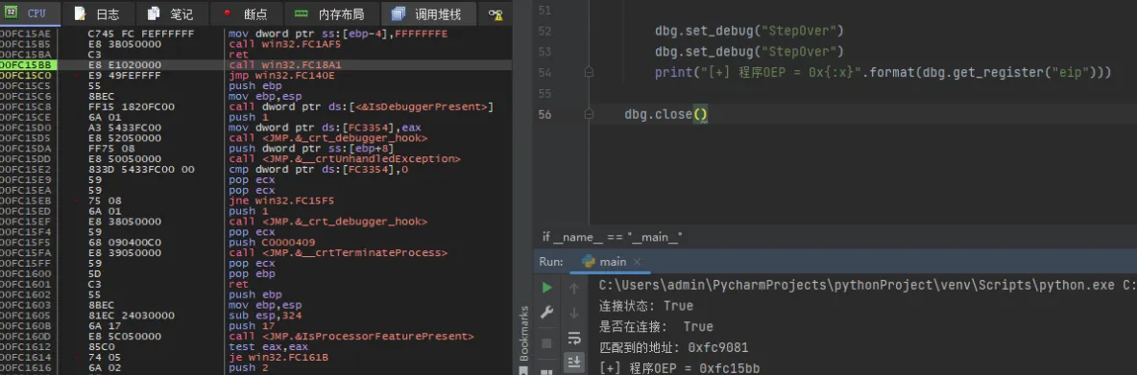Click opcode bytes 68 090400C0
The image size is (1137, 375).
122,243
